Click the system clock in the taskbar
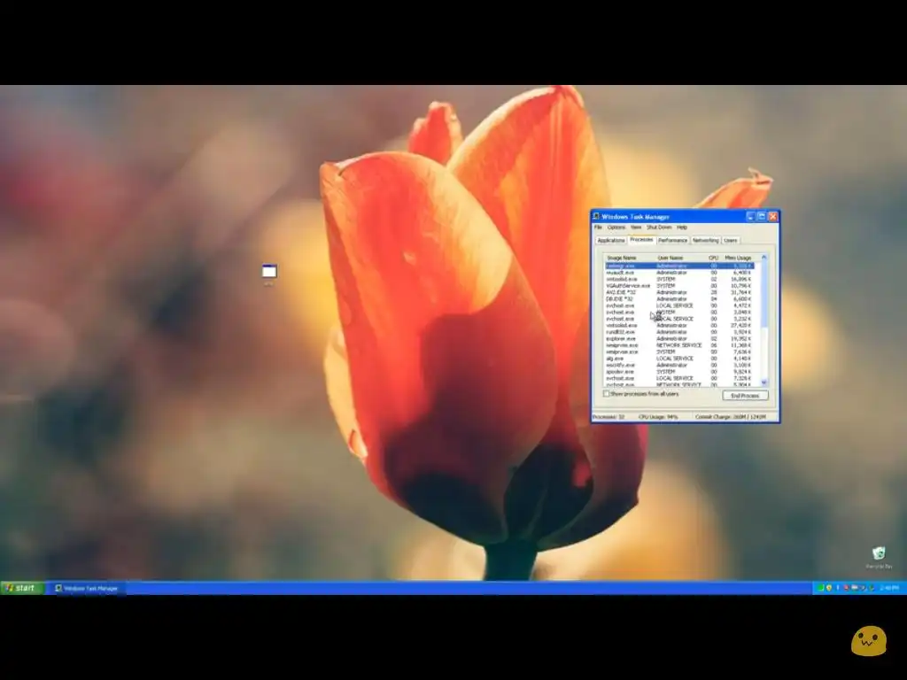Image resolution: width=907 pixels, height=680 pixels. (x=889, y=588)
